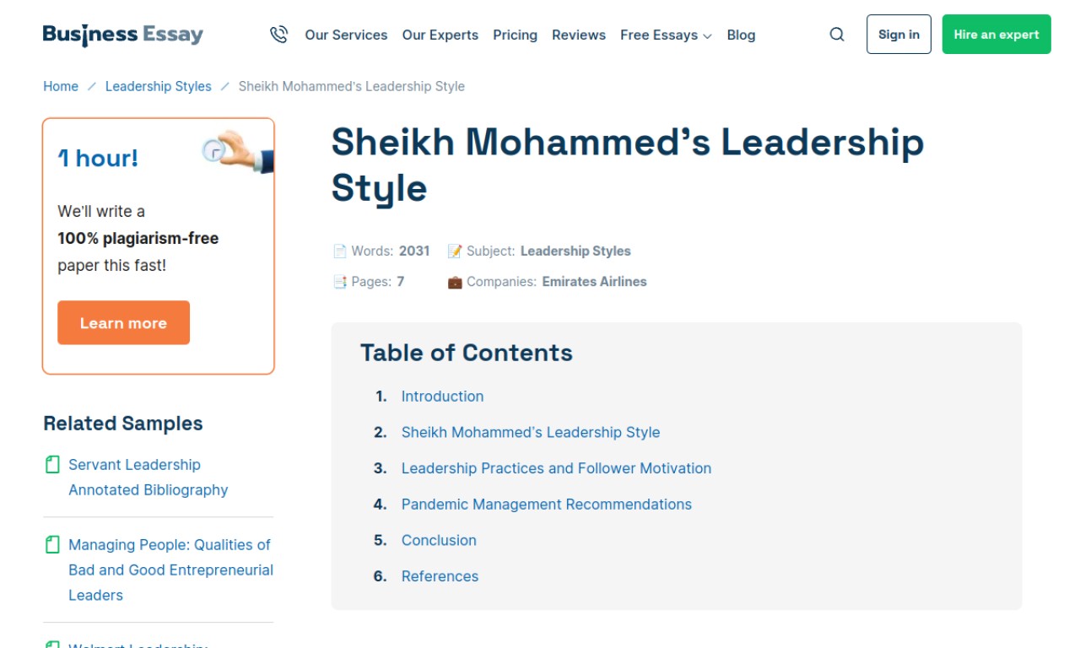Open the search magnifier icon
This screenshot has width=1080, height=648.
click(x=837, y=35)
